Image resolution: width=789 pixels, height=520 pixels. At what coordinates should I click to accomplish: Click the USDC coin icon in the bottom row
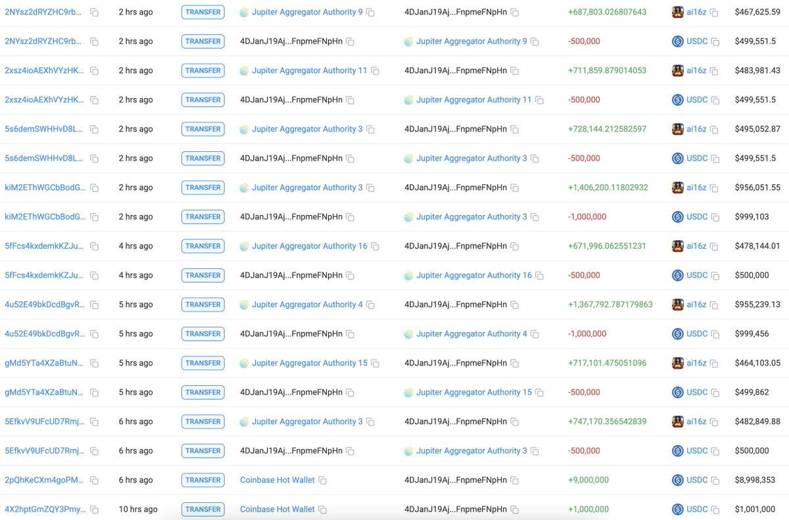(x=679, y=509)
